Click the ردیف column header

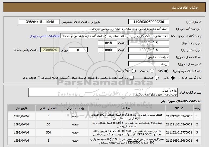point(197,108)
